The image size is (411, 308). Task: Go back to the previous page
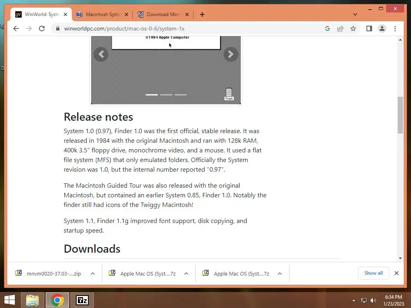tap(16, 28)
